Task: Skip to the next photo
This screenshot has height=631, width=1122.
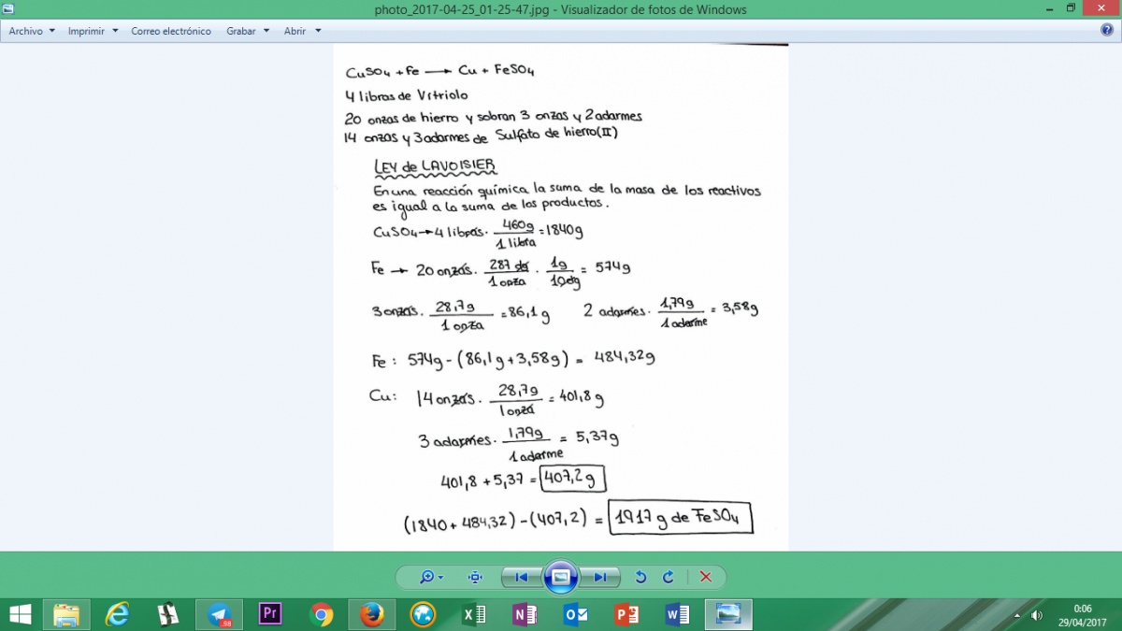Action: point(599,578)
